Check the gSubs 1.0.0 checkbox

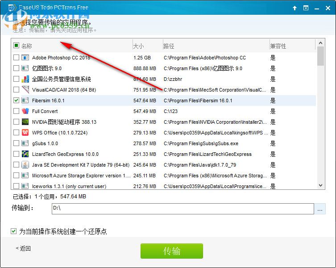tap(16, 143)
